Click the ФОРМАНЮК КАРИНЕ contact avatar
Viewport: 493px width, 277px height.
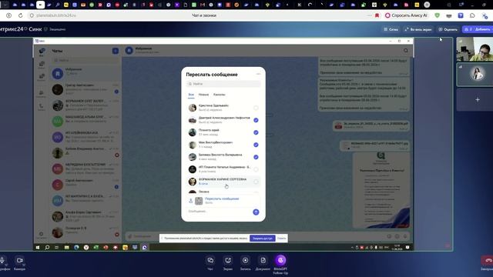[x=193, y=182]
